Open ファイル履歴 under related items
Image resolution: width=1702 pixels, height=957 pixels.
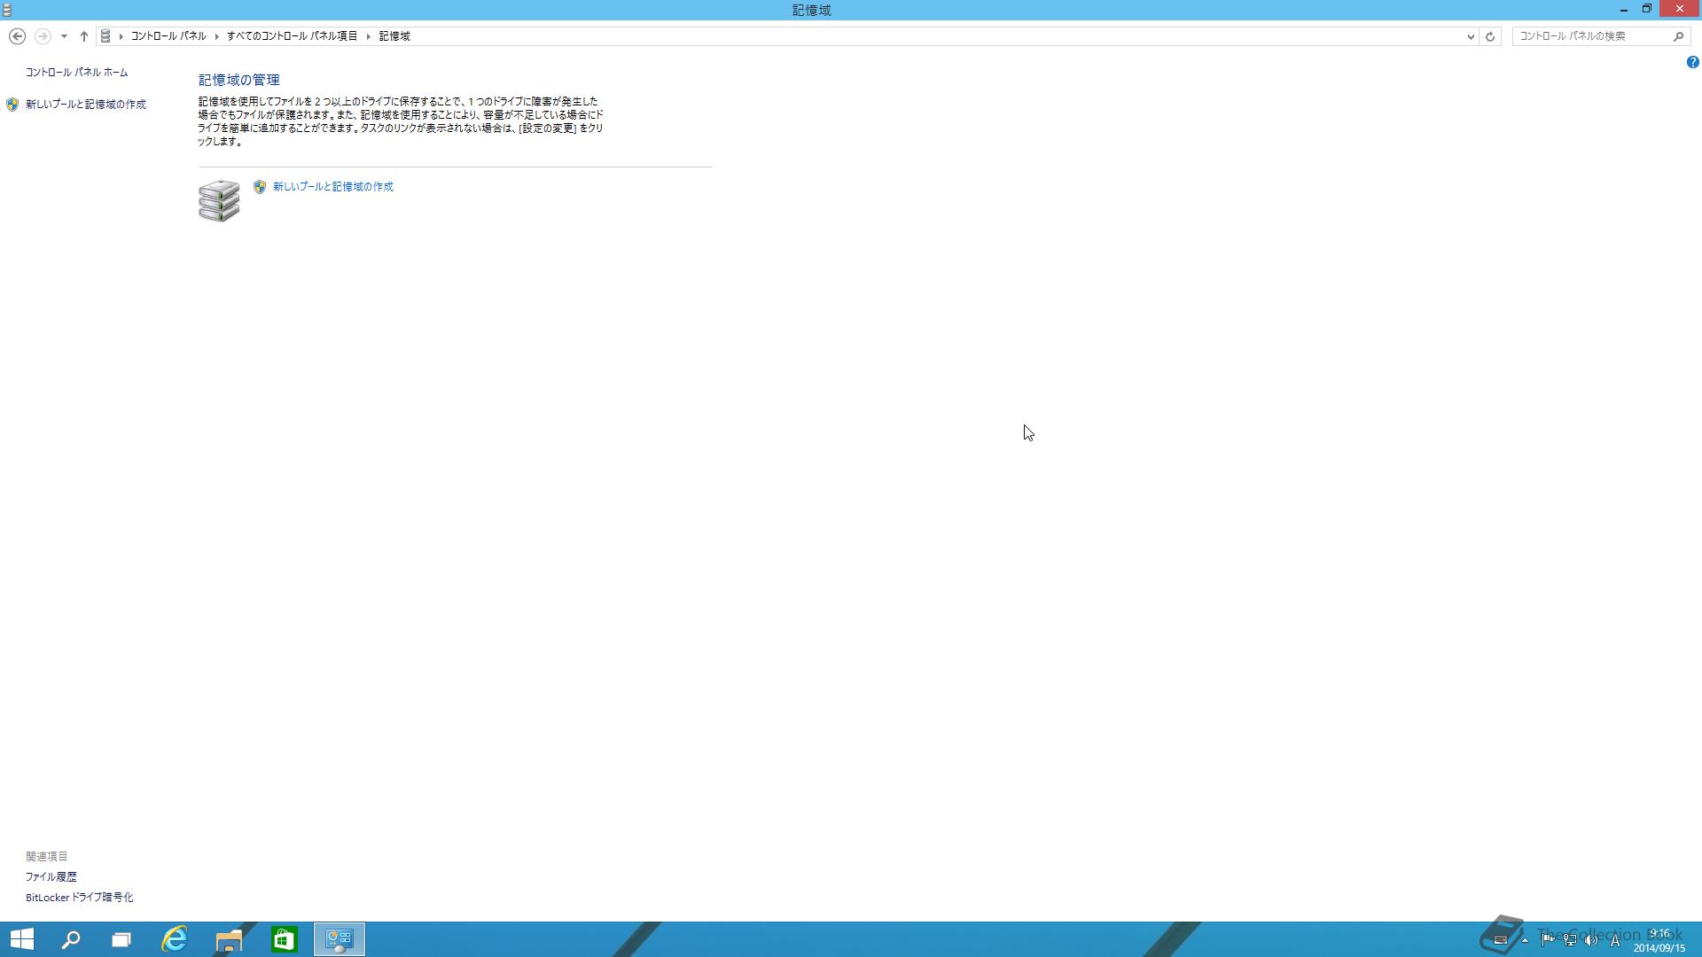coord(51,876)
